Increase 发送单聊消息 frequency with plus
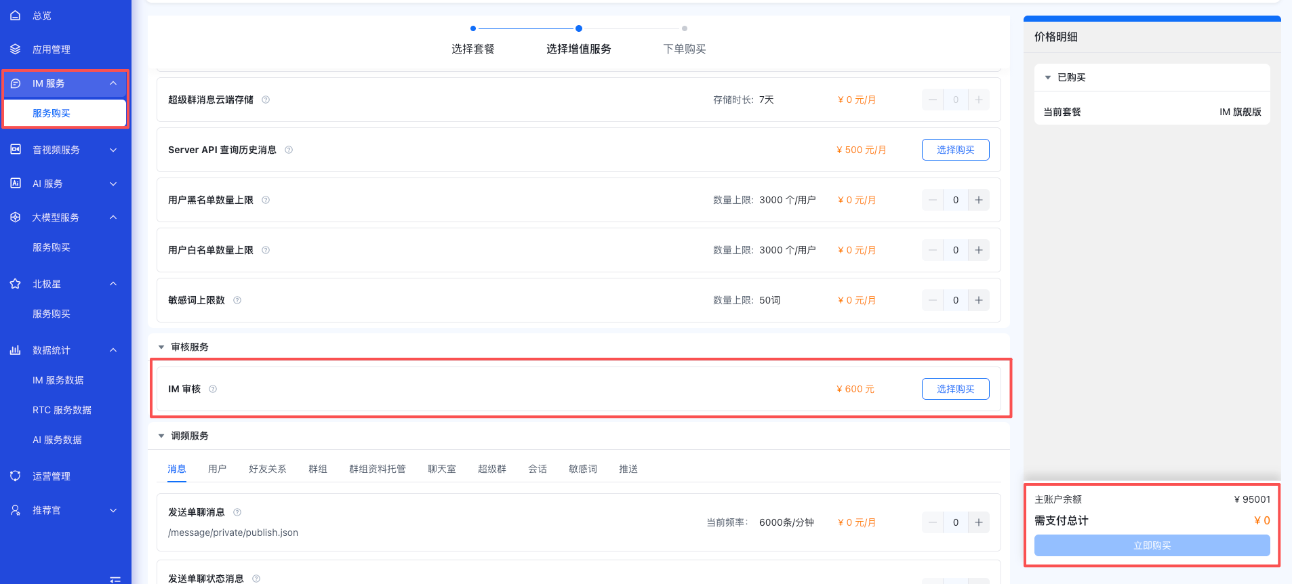 (979, 522)
